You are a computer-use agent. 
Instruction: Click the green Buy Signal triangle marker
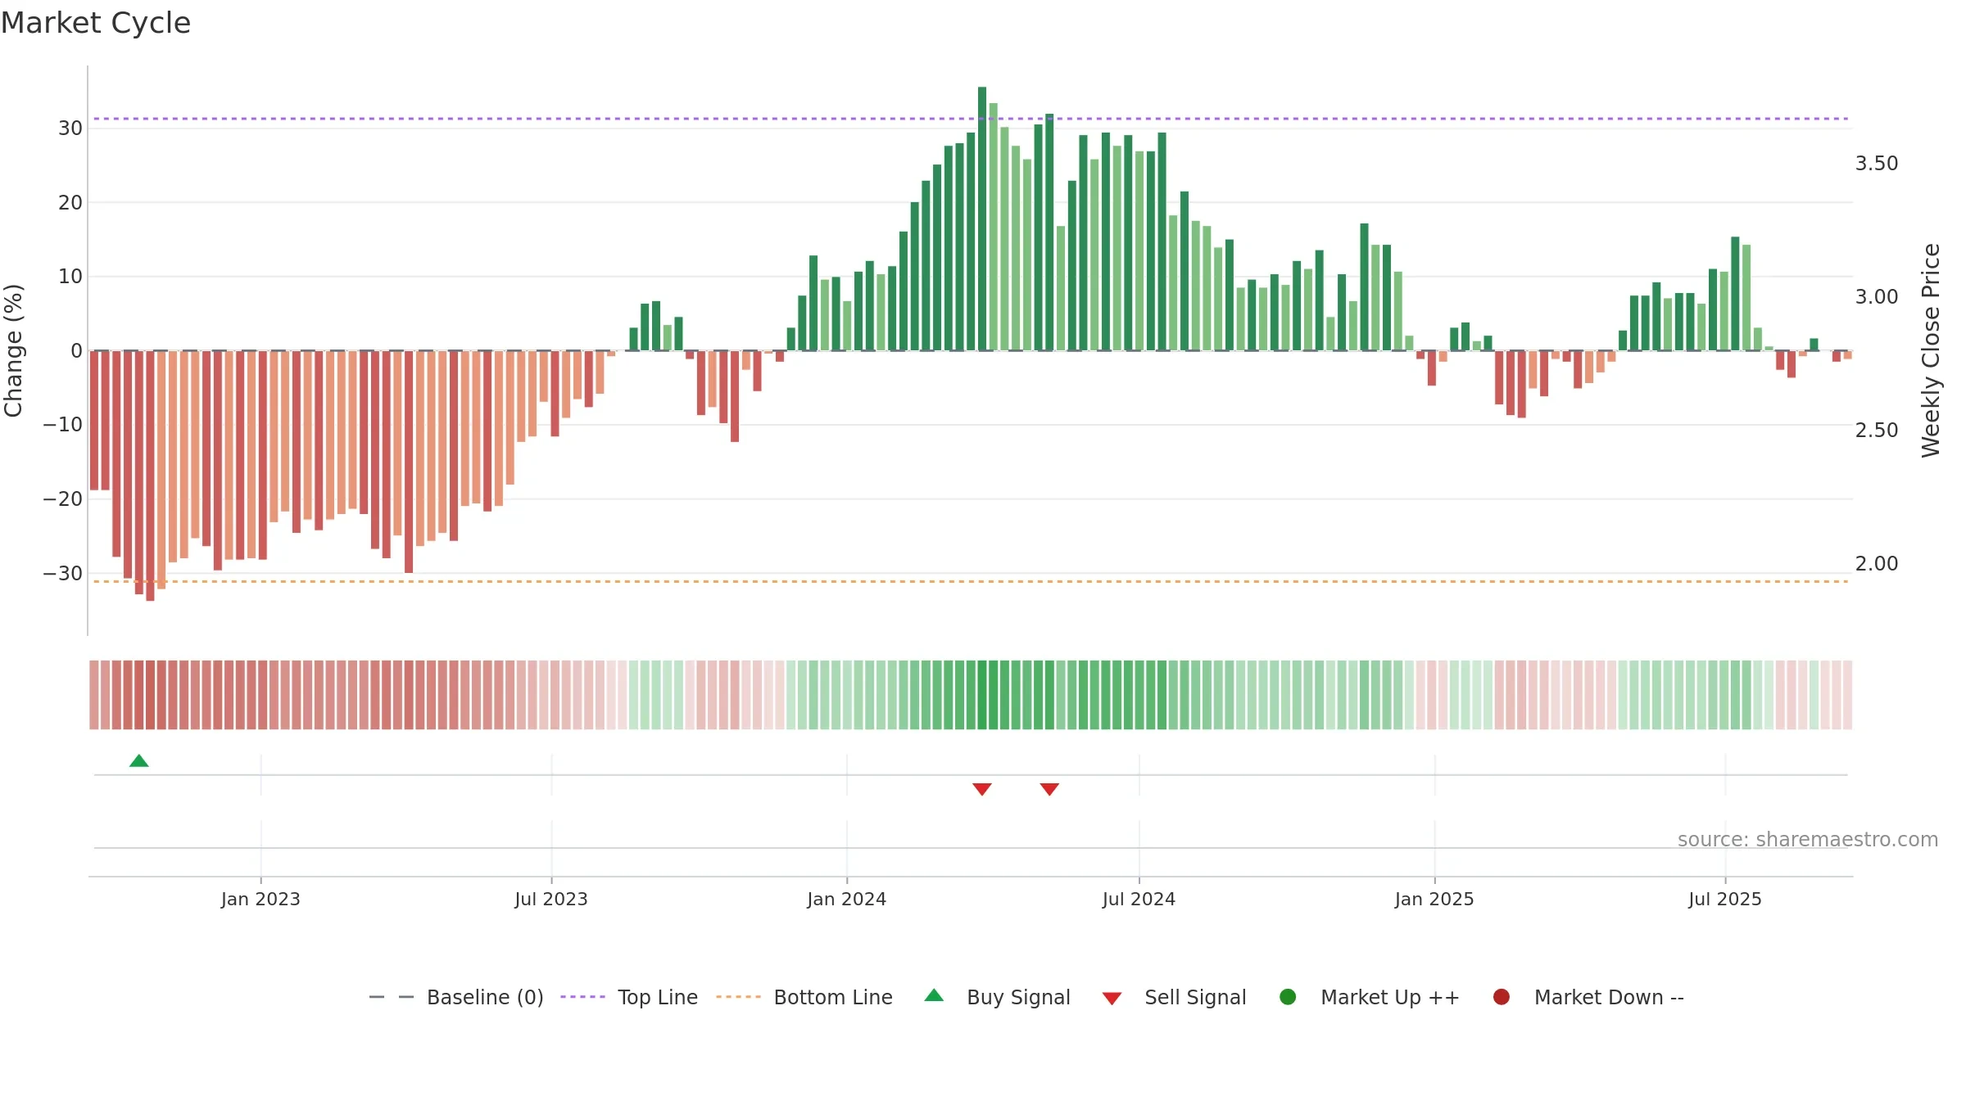(139, 761)
